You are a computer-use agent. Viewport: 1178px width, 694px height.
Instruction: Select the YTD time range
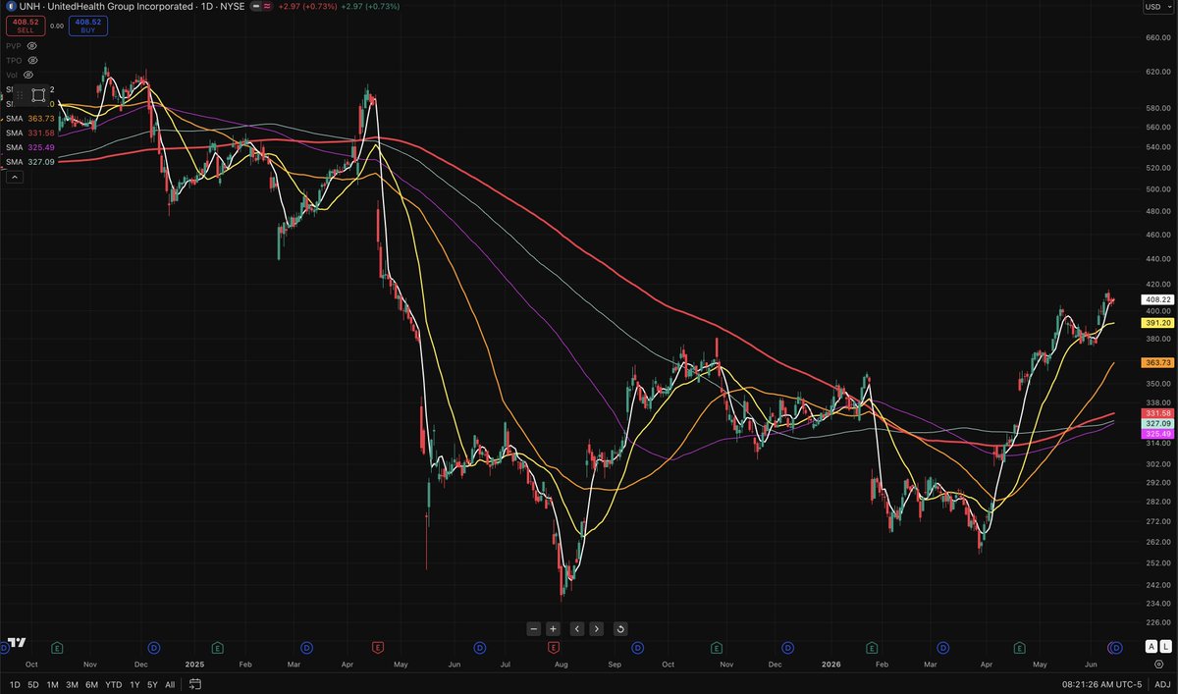tap(113, 684)
